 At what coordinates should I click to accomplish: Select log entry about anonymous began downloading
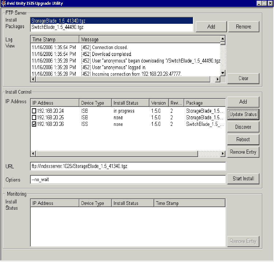tap(125, 61)
